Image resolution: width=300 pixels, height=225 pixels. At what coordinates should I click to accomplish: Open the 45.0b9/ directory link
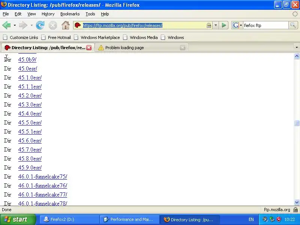(27, 60)
